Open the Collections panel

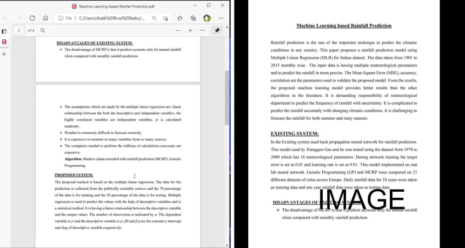tap(193, 18)
